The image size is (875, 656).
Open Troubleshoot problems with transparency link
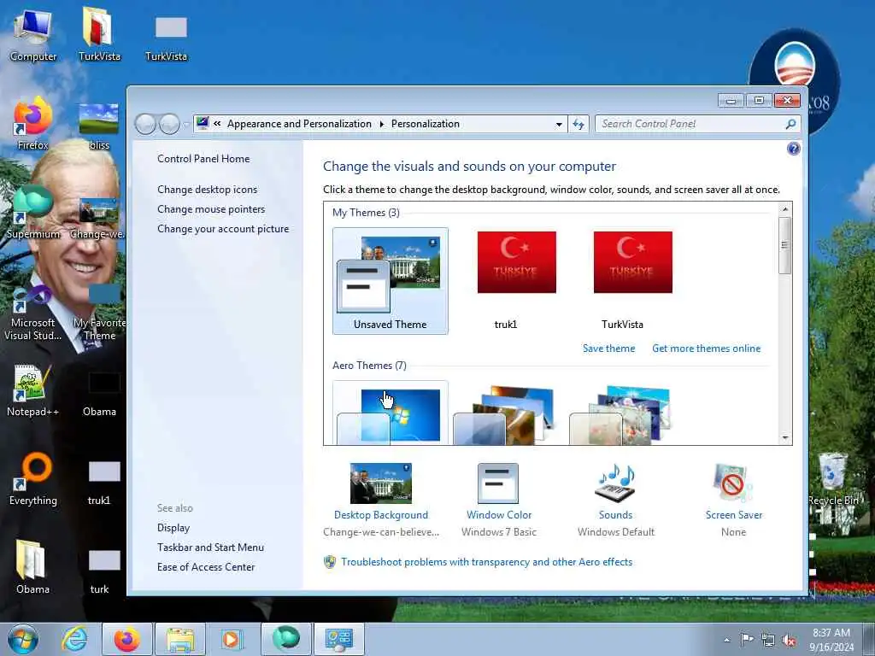[486, 562]
